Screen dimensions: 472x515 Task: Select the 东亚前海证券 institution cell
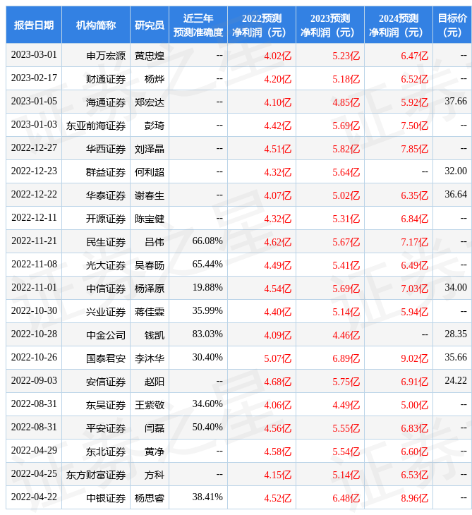96,126
